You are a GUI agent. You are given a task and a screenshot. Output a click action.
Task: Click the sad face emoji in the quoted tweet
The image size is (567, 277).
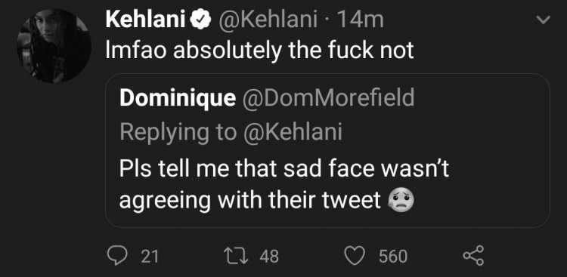(401, 202)
